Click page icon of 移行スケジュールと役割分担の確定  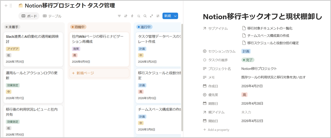(x=244, y=43)
